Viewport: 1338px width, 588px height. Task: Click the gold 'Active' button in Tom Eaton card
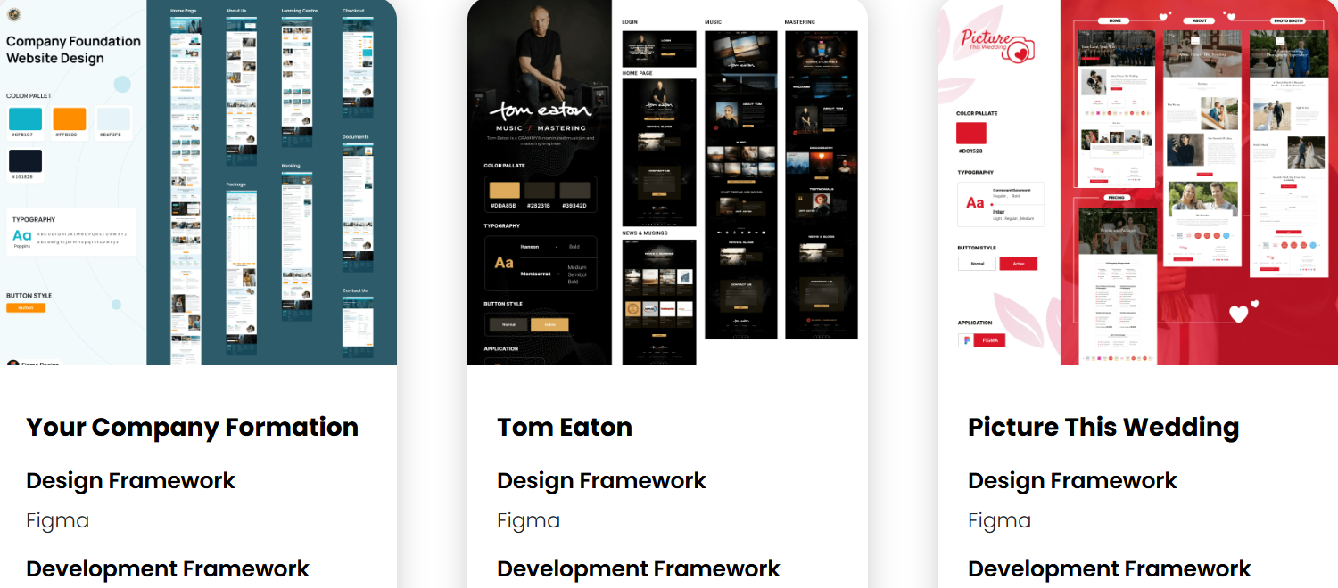[x=549, y=324]
